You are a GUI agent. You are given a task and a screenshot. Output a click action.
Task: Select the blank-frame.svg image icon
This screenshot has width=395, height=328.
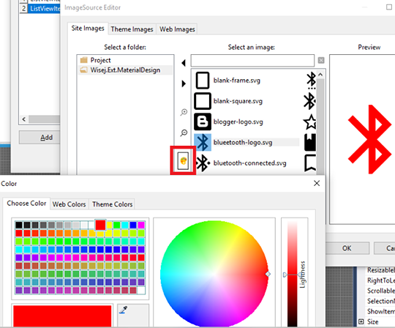point(203,81)
